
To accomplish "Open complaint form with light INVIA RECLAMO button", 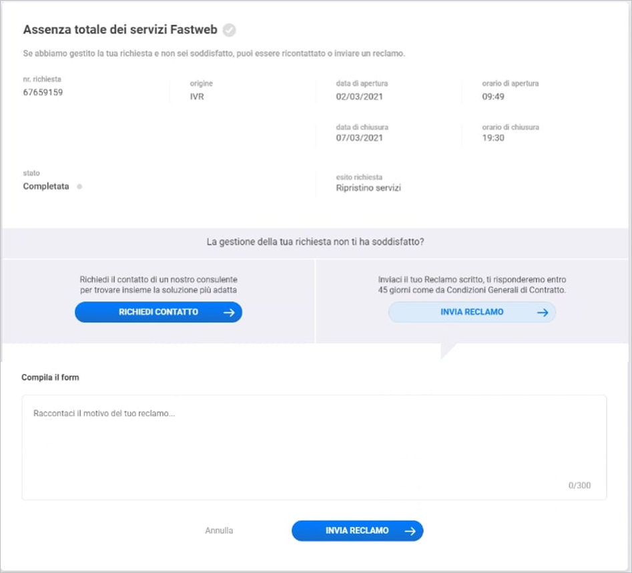I will tap(472, 312).
